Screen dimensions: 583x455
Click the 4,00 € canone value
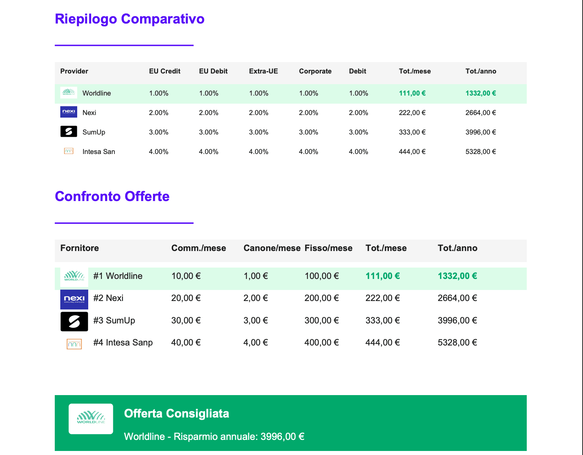pyautogui.click(x=256, y=343)
